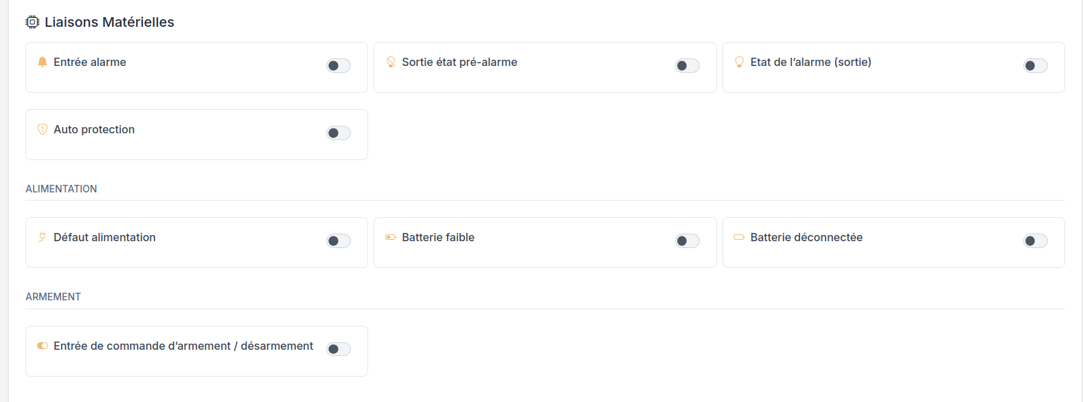
Task: Enable the Auto protection toggle
Action: [339, 133]
